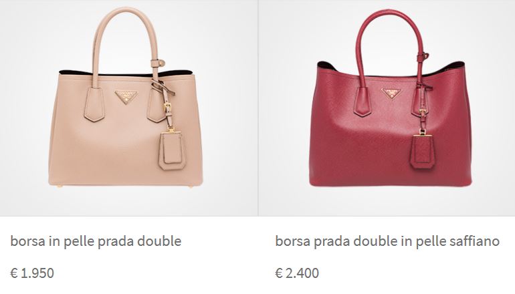Click the 'borsa in pelle prada double' title
This screenshot has width=515, height=294.
[96, 241]
